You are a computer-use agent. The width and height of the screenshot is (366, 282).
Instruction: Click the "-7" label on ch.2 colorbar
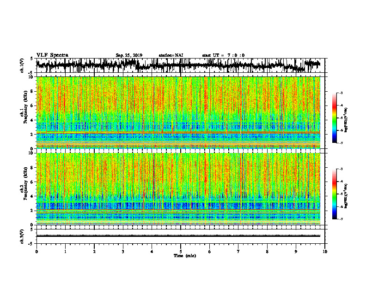point(341,219)
